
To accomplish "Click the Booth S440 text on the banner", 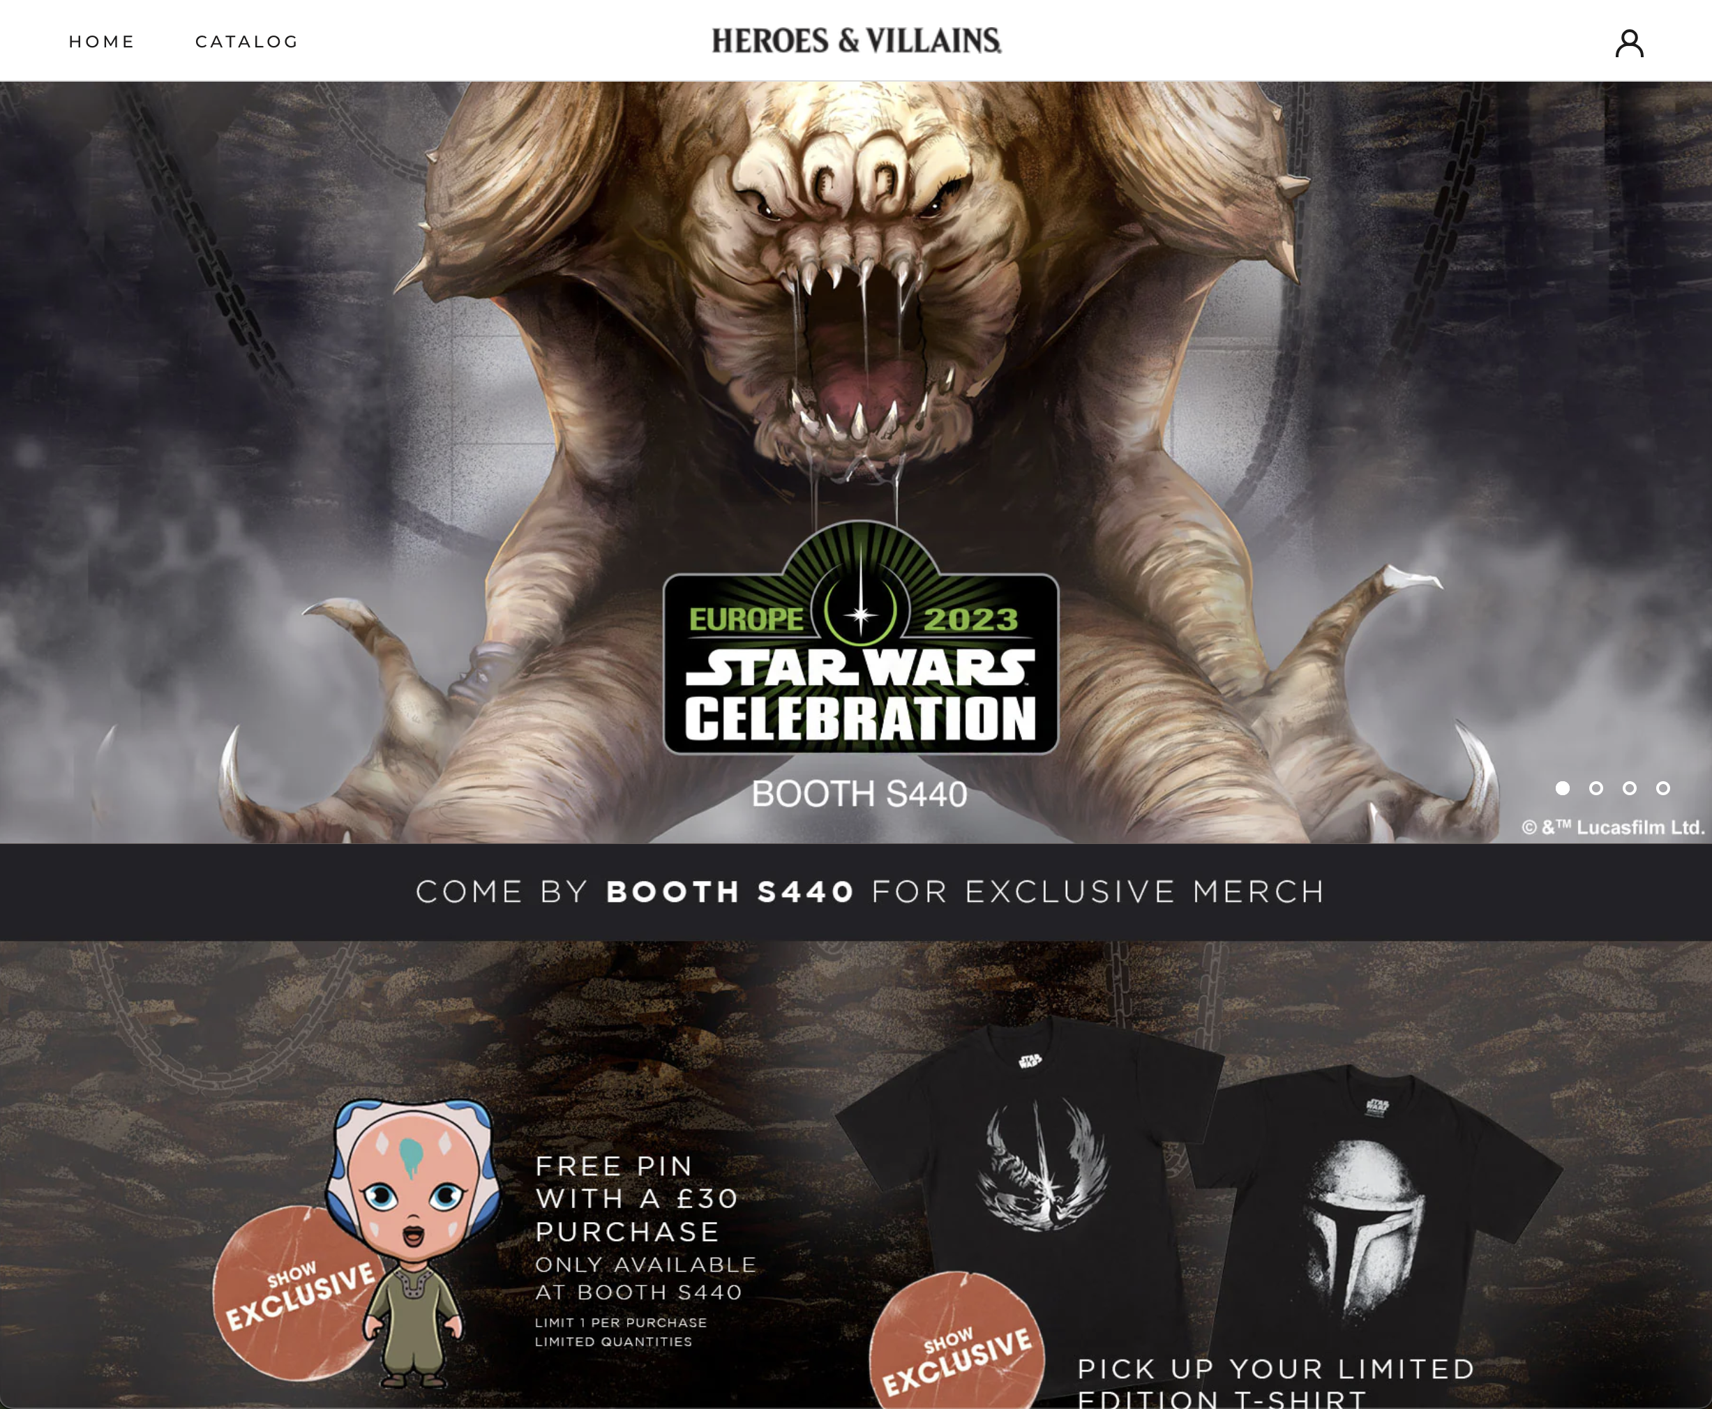I will click(859, 794).
